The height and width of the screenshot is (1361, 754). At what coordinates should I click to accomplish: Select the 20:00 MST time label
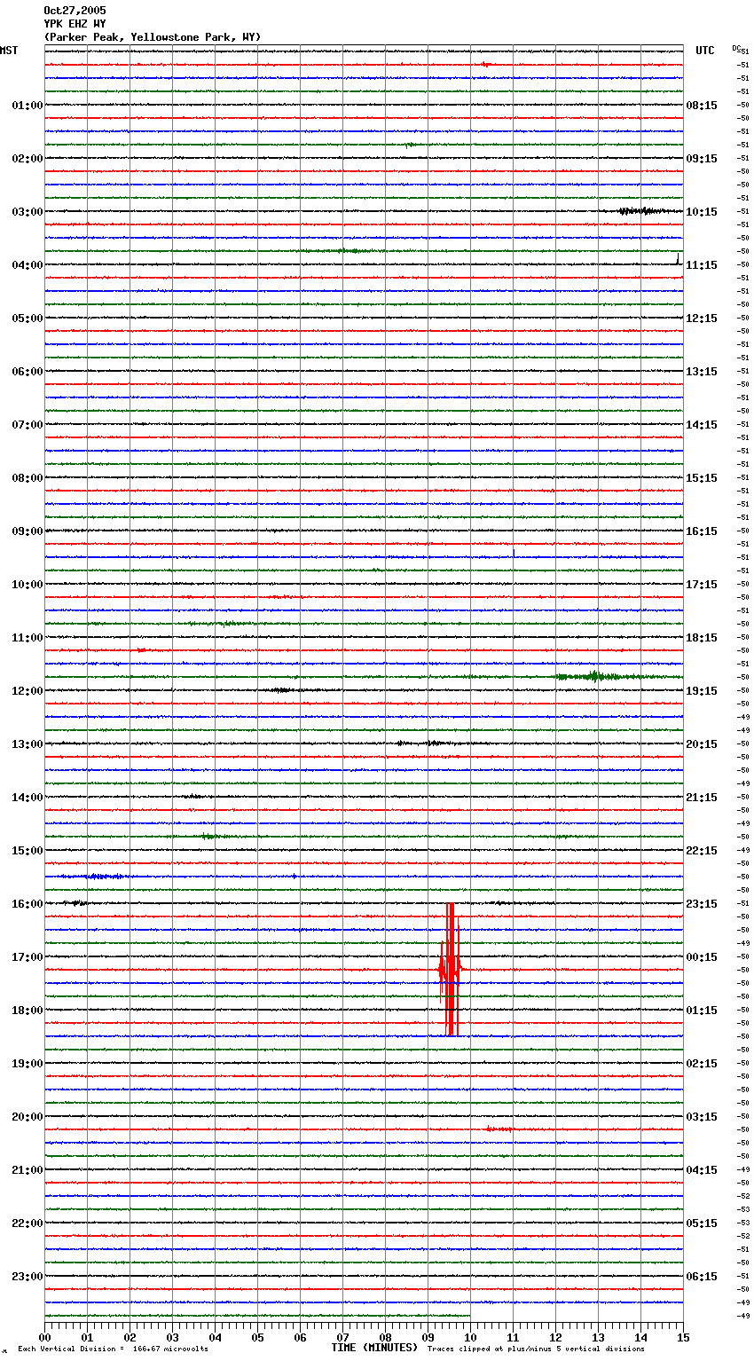(27, 1117)
